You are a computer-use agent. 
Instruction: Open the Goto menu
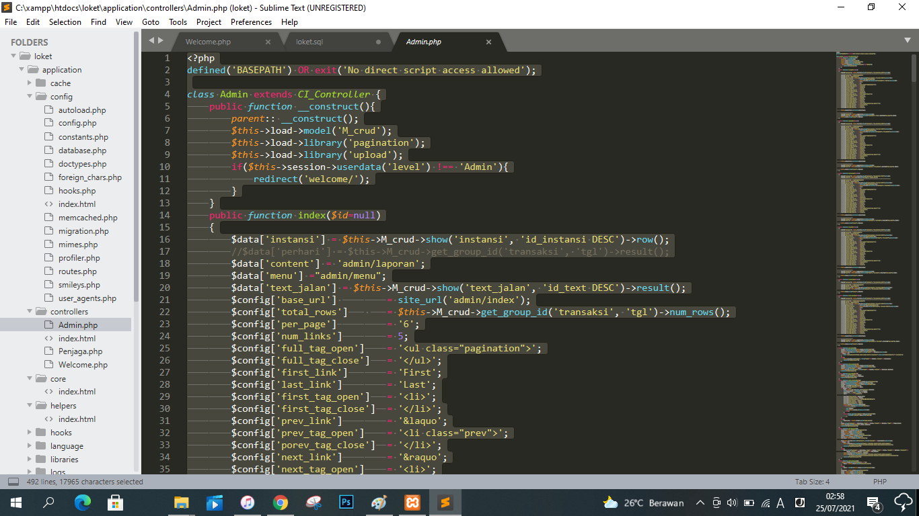point(150,21)
